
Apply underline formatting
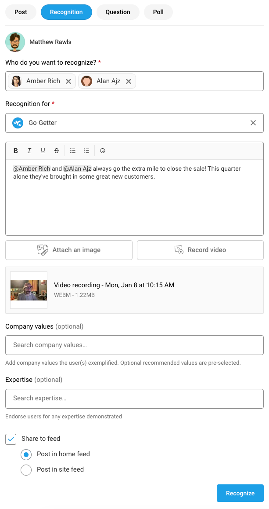pos(43,150)
